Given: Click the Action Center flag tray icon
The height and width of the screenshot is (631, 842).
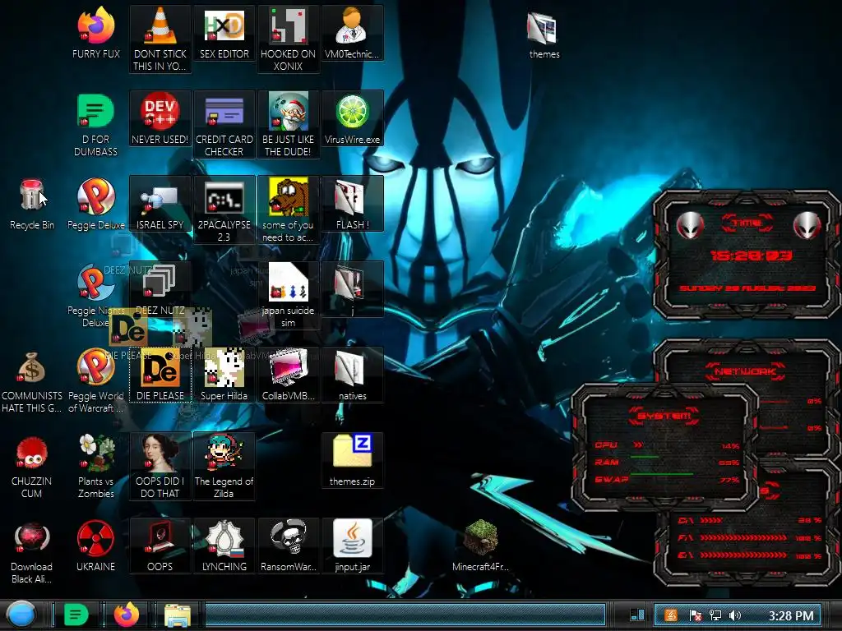Looking at the screenshot, I should click(695, 615).
